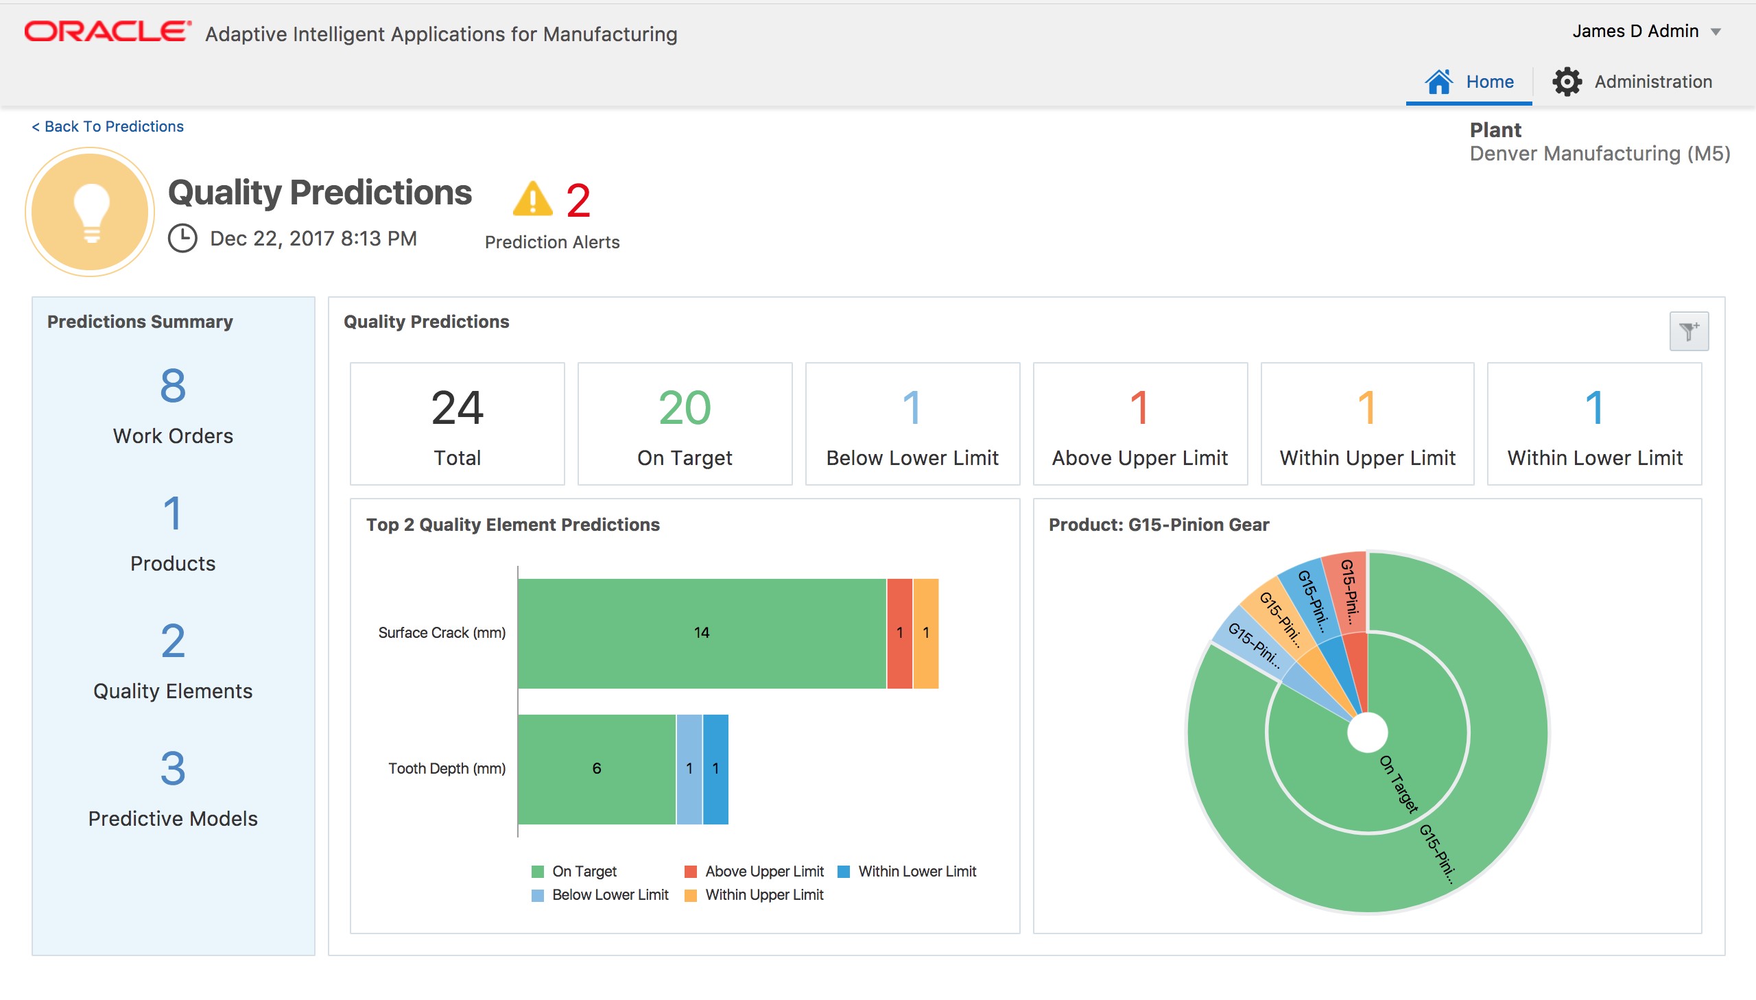Viewport: 1756px width, 1000px height.
Task: Select the 20 On Target summary card
Action: (684, 422)
